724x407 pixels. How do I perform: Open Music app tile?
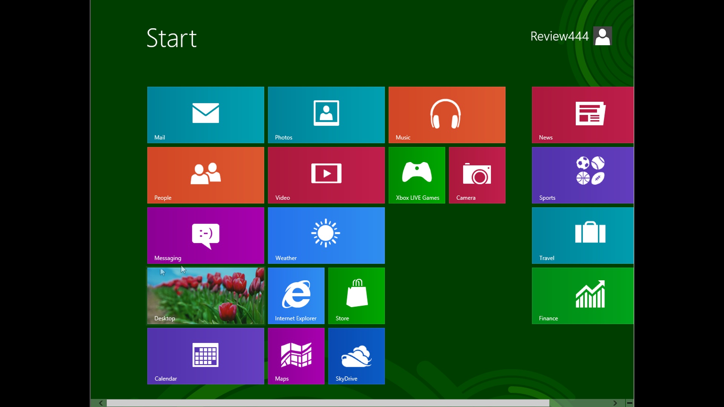pos(446,114)
